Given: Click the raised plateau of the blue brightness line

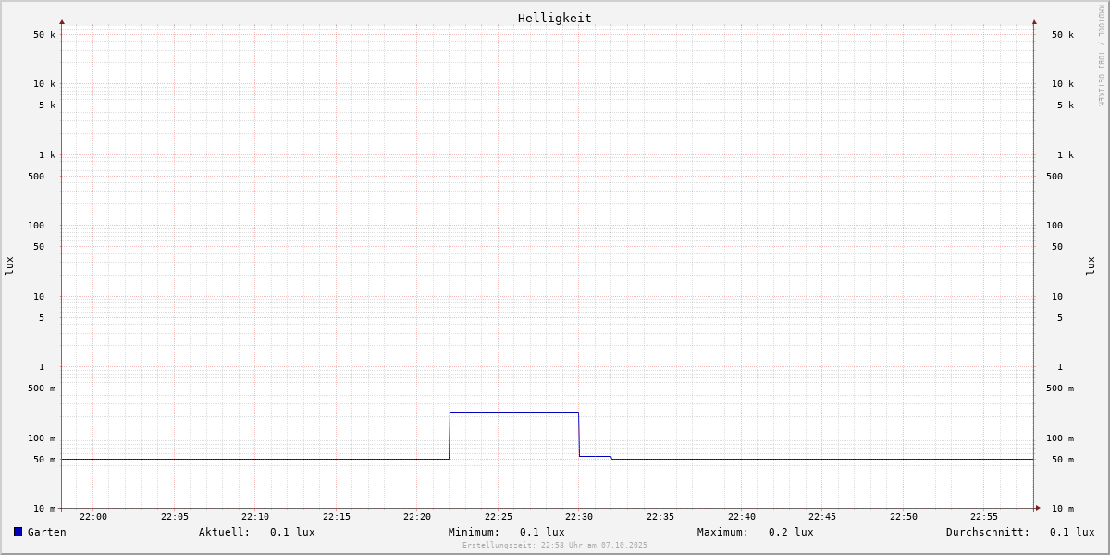Looking at the screenshot, I should tap(514, 412).
